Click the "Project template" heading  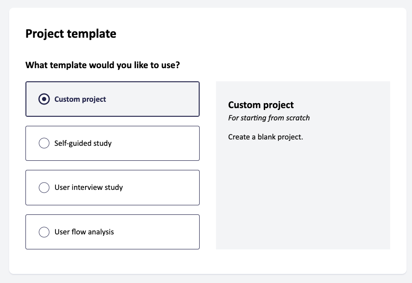[70, 34]
